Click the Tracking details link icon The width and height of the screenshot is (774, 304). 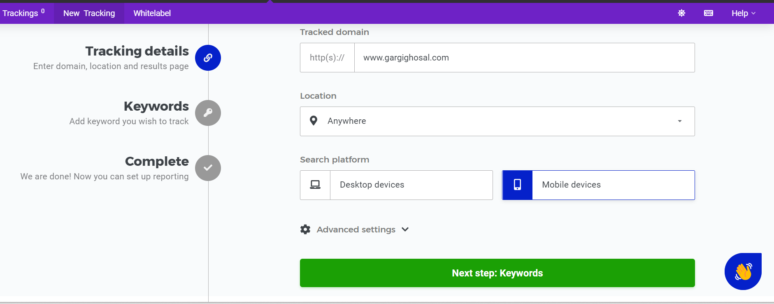pos(208,58)
